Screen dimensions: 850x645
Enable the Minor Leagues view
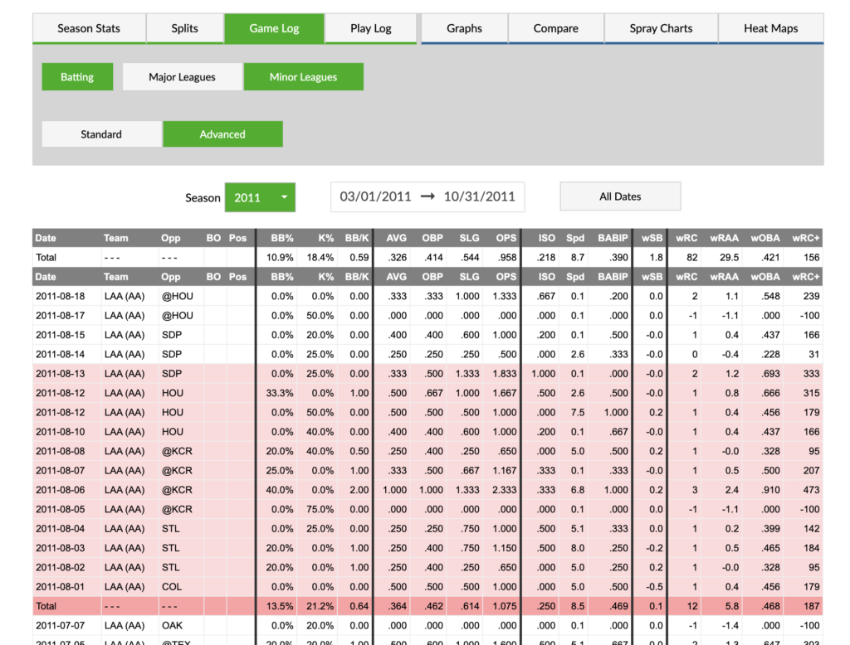tap(303, 76)
